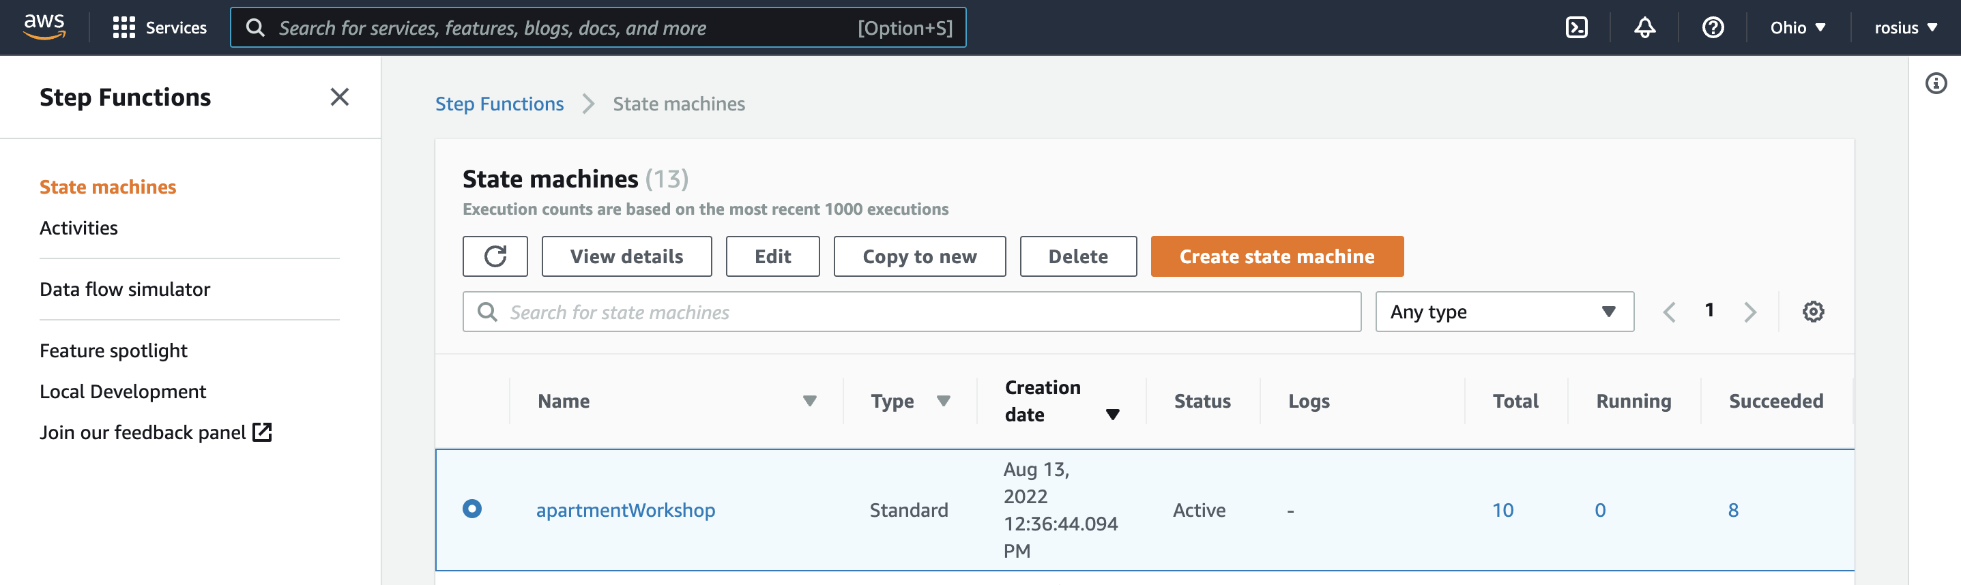The width and height of the screenshot is (1961, 585).
Task: Open Local Development in sidebar
Action: (x=123, y=392)
